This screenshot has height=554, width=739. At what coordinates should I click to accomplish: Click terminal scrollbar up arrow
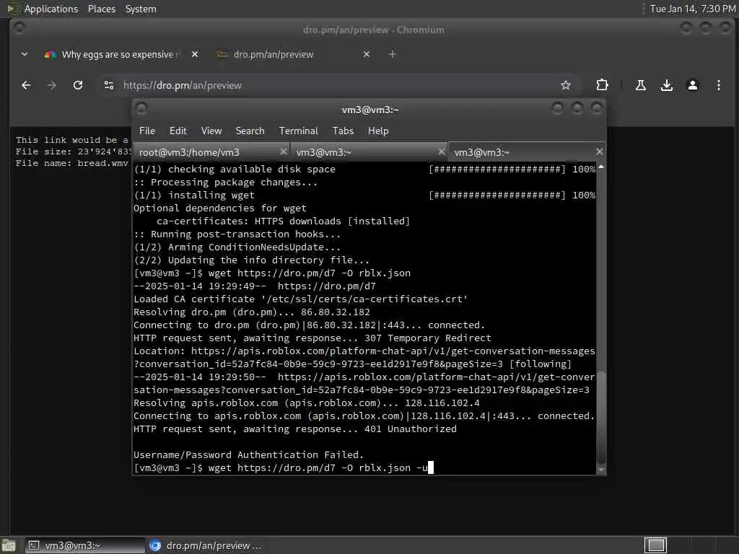point(601,167)
